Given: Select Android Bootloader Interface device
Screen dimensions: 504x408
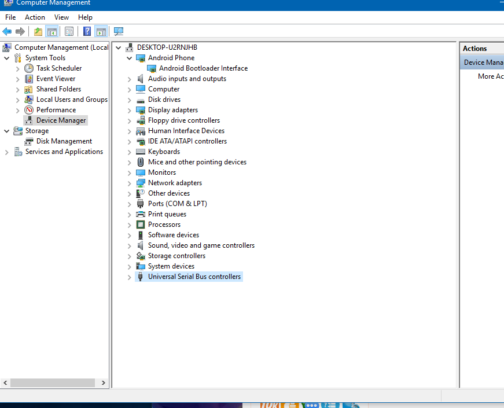Looking at the screenshot, I should coord(203,68).
